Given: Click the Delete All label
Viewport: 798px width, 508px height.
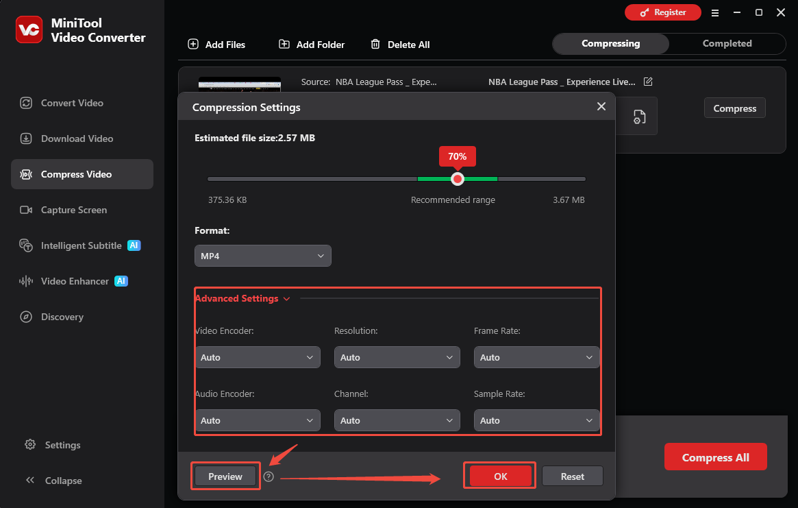Looking at the screenshot, I should pyautogui.click(x=409, y=45).
